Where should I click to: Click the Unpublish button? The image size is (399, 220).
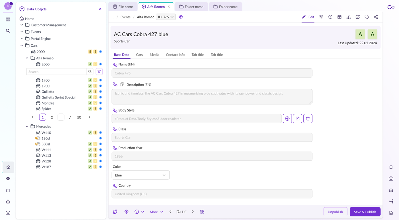pos(335,212)
